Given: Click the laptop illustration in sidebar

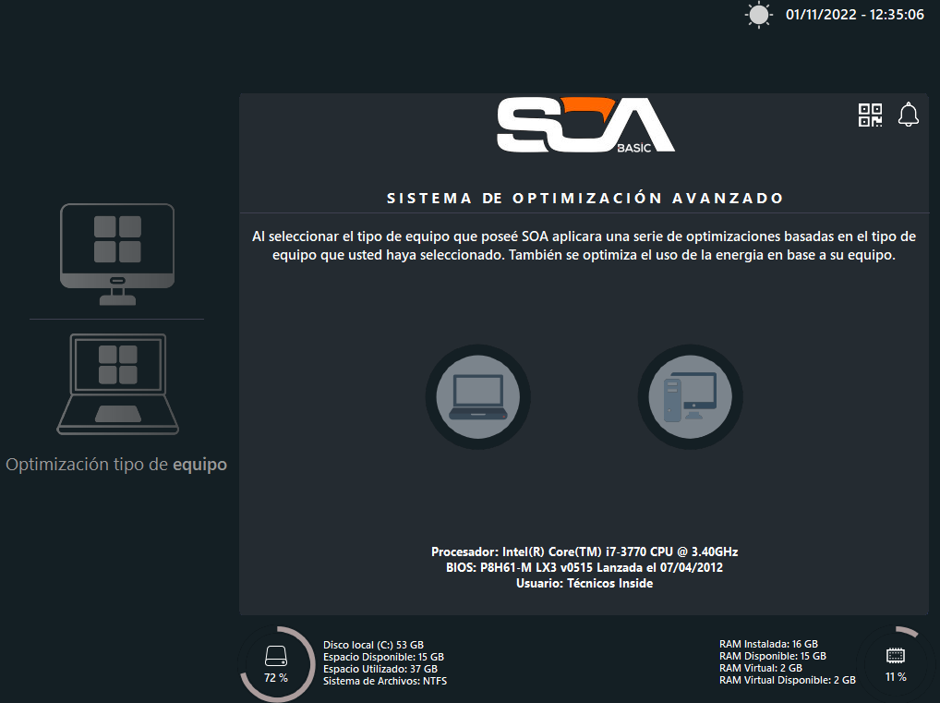Looking at the screenshot, I should (x=117, y=384).
